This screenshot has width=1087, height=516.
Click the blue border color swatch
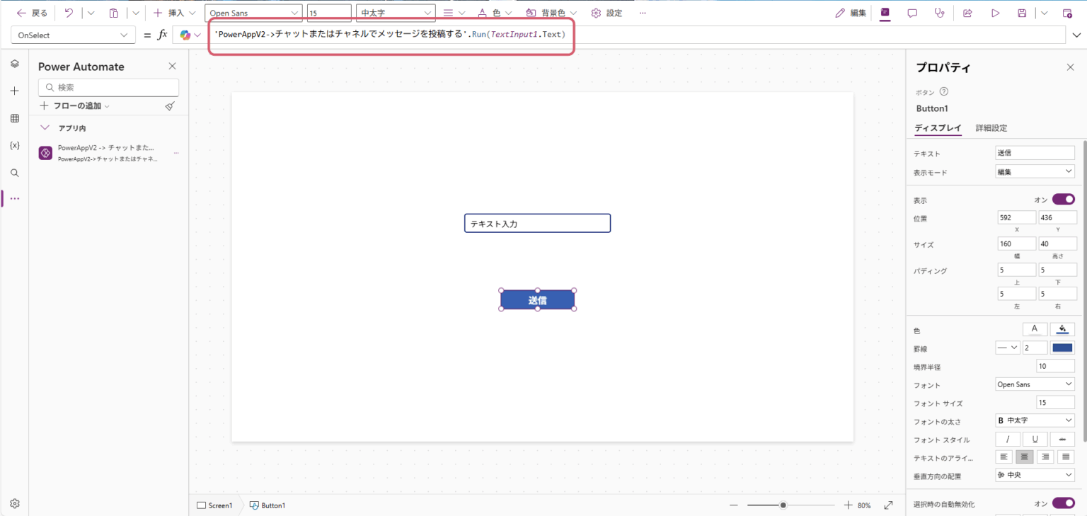(x=1062, y=348)
